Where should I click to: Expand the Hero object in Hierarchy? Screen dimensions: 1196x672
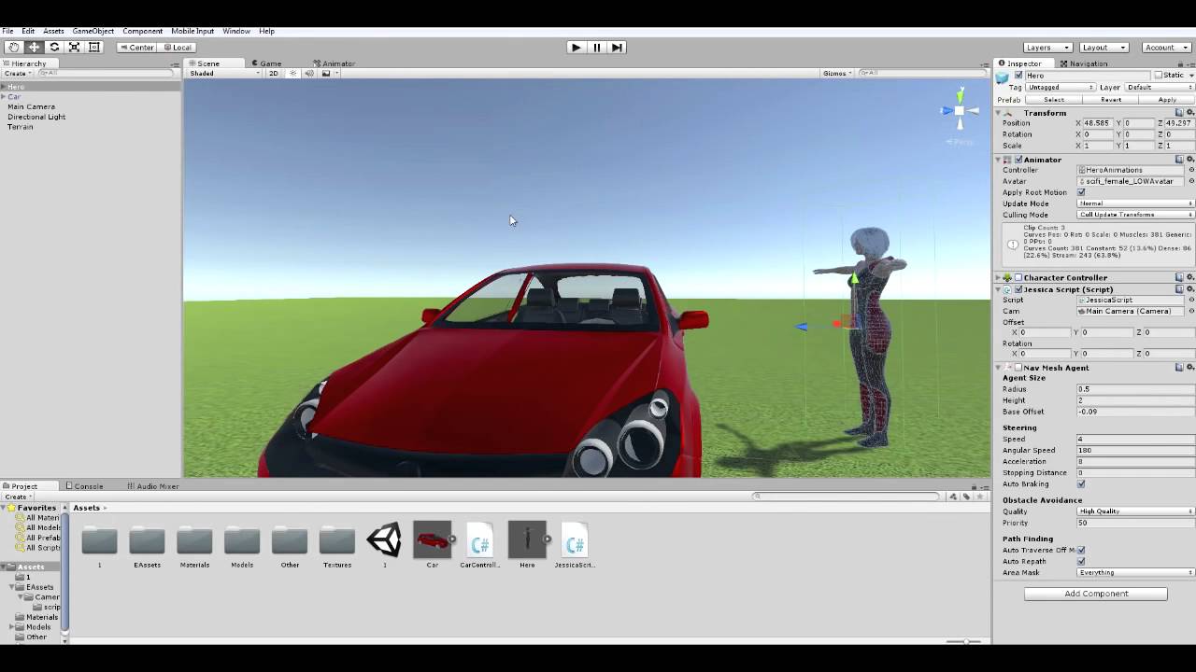(x=4, y=87)
